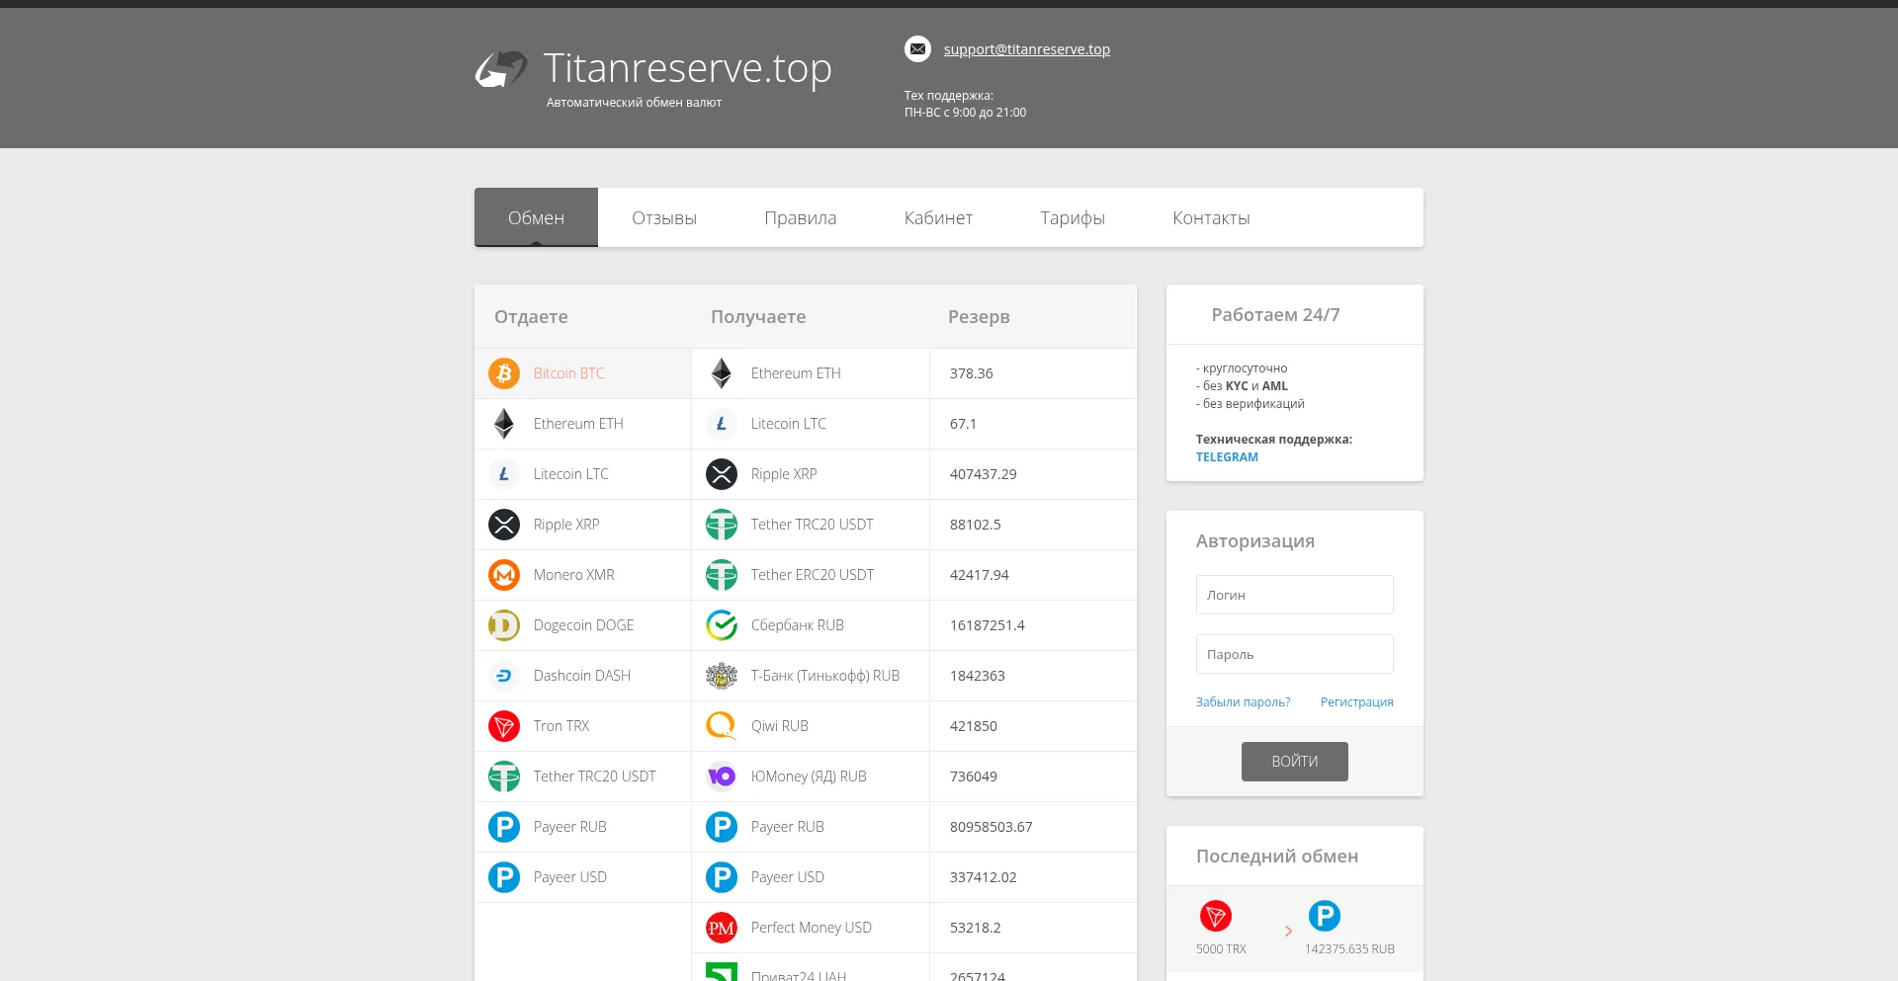
Task: Click the ВОЙТИ login button
Action: tap(1295, 762)
